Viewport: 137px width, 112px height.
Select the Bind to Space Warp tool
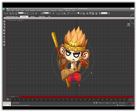(x=16, y=13)
